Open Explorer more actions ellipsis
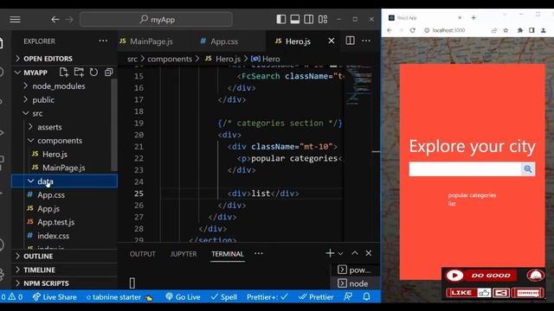 coord(103,41)
